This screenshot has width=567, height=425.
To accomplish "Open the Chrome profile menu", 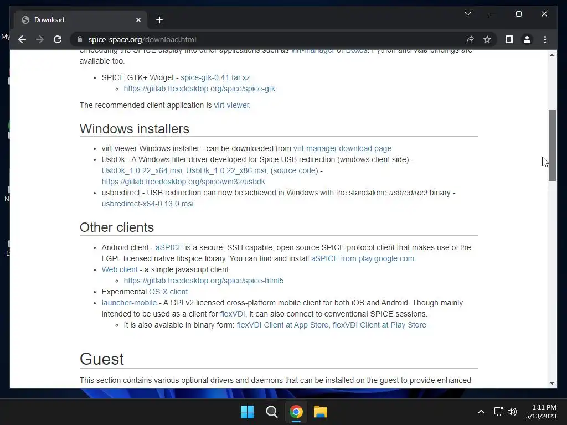I will pos(527,39).
